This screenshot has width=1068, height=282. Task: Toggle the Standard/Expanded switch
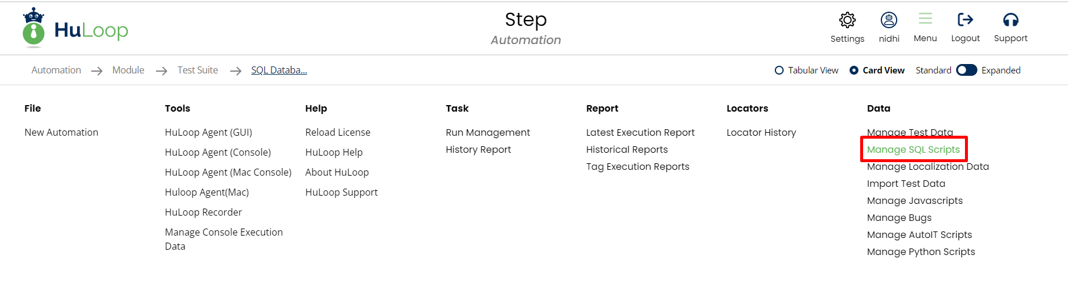[966, 70]
